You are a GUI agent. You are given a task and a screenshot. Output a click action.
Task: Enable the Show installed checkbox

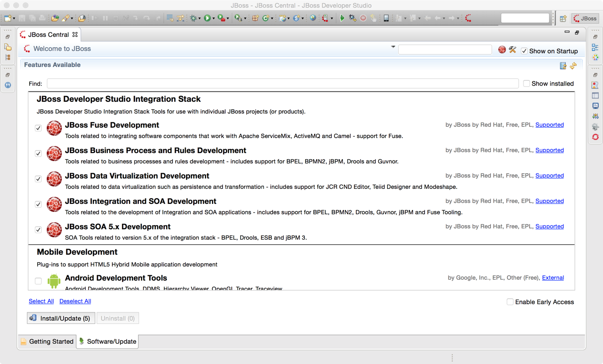pyautogui.click(x=527, y=83)
